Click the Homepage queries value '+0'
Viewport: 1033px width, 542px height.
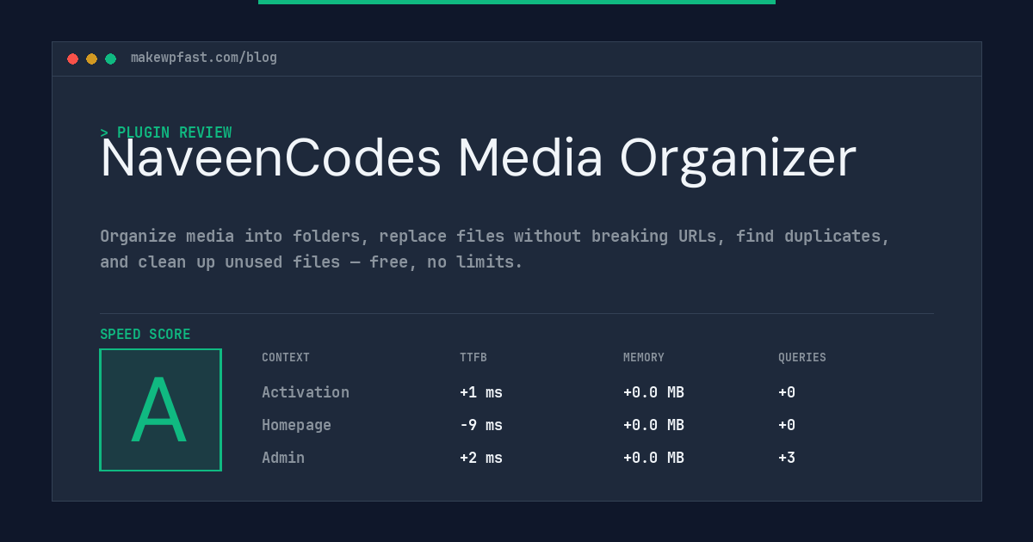(787, 425)
